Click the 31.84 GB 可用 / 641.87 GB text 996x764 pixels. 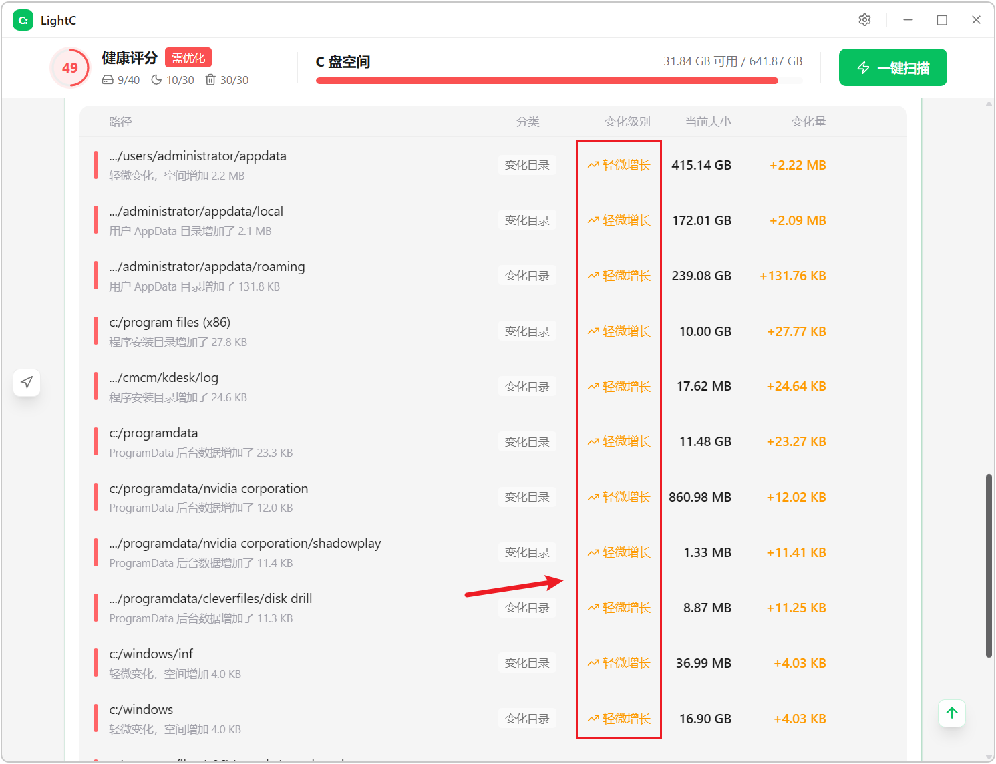coord(733,61)
